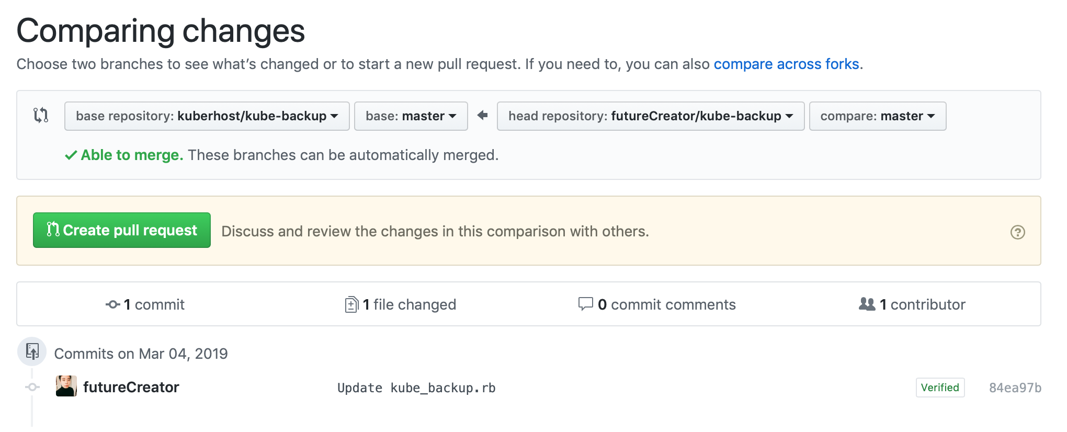1067x432 pixels.
Task: Click the commits date push icon
Action: coord(32,351)
